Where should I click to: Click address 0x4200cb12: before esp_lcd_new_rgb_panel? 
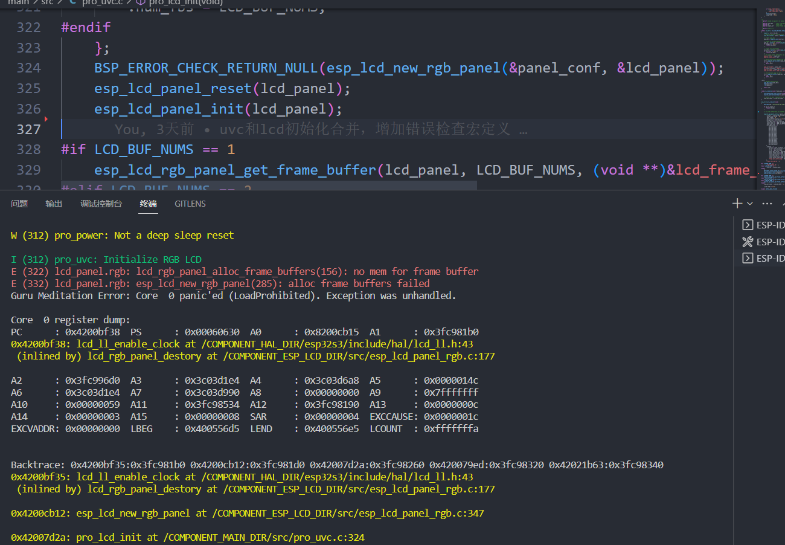41,513
